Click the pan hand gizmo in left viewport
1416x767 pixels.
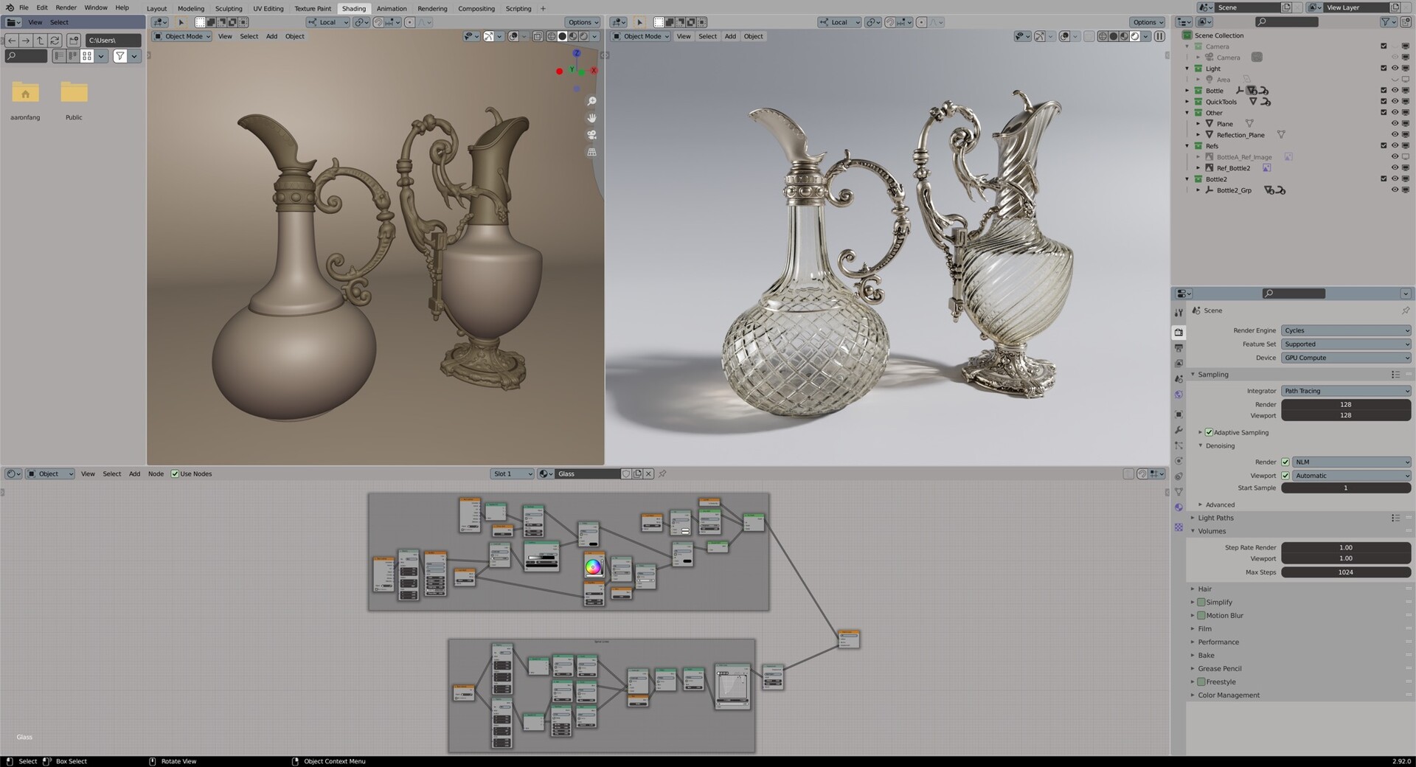click(591, 118)
